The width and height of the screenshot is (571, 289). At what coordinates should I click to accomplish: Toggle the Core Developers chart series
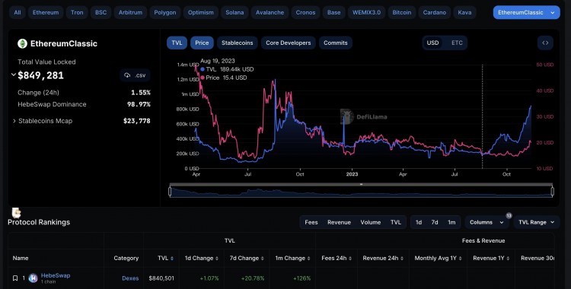coord(289,43)
